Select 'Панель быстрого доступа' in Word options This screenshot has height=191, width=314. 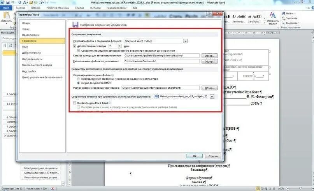(42, 65)
